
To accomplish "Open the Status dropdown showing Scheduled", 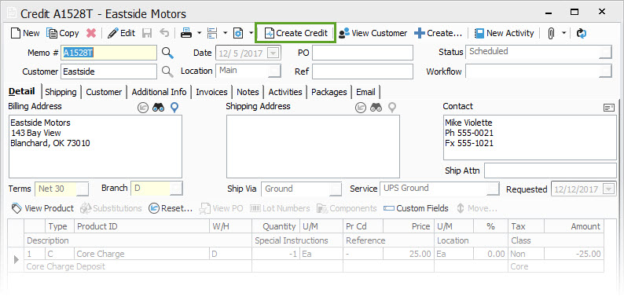I will 606,52.
